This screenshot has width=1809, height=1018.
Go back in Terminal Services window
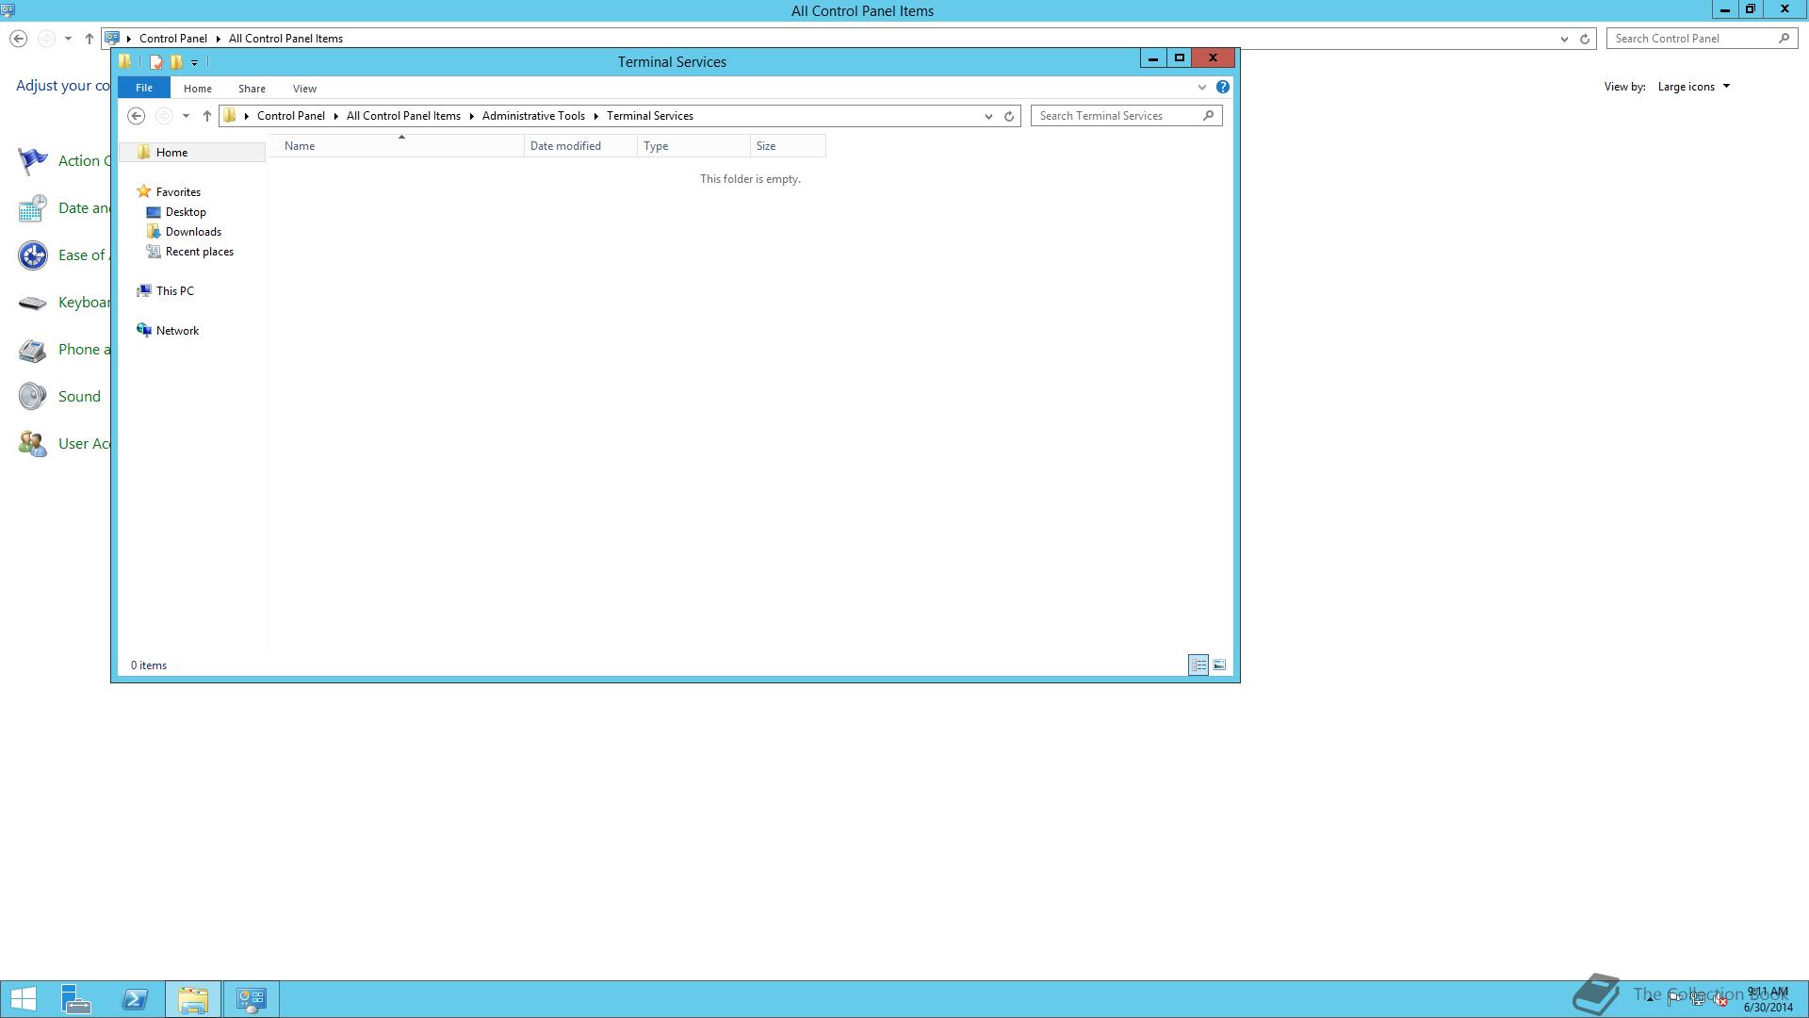(137, 116)
